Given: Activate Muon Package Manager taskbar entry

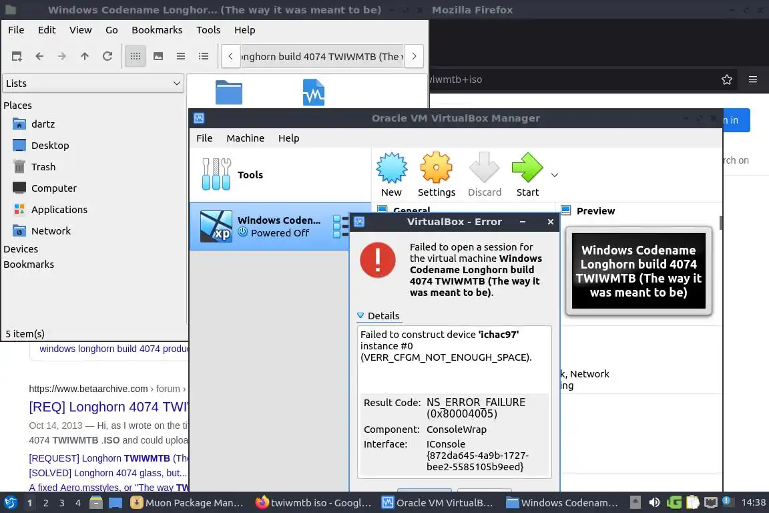Looking at the screenshot, I should point(188,503).
